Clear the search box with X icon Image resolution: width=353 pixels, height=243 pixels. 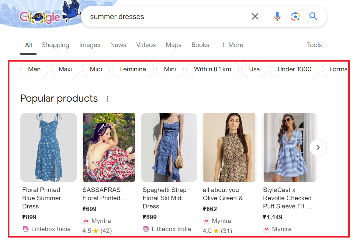click(x=255, y=16)
